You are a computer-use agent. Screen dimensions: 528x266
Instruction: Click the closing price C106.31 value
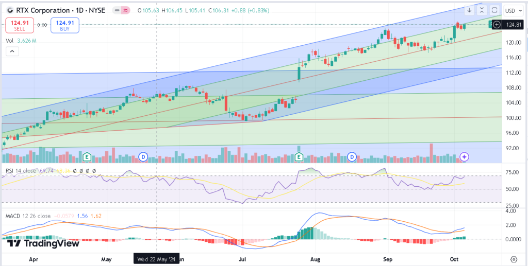click(x=218, y=10)
